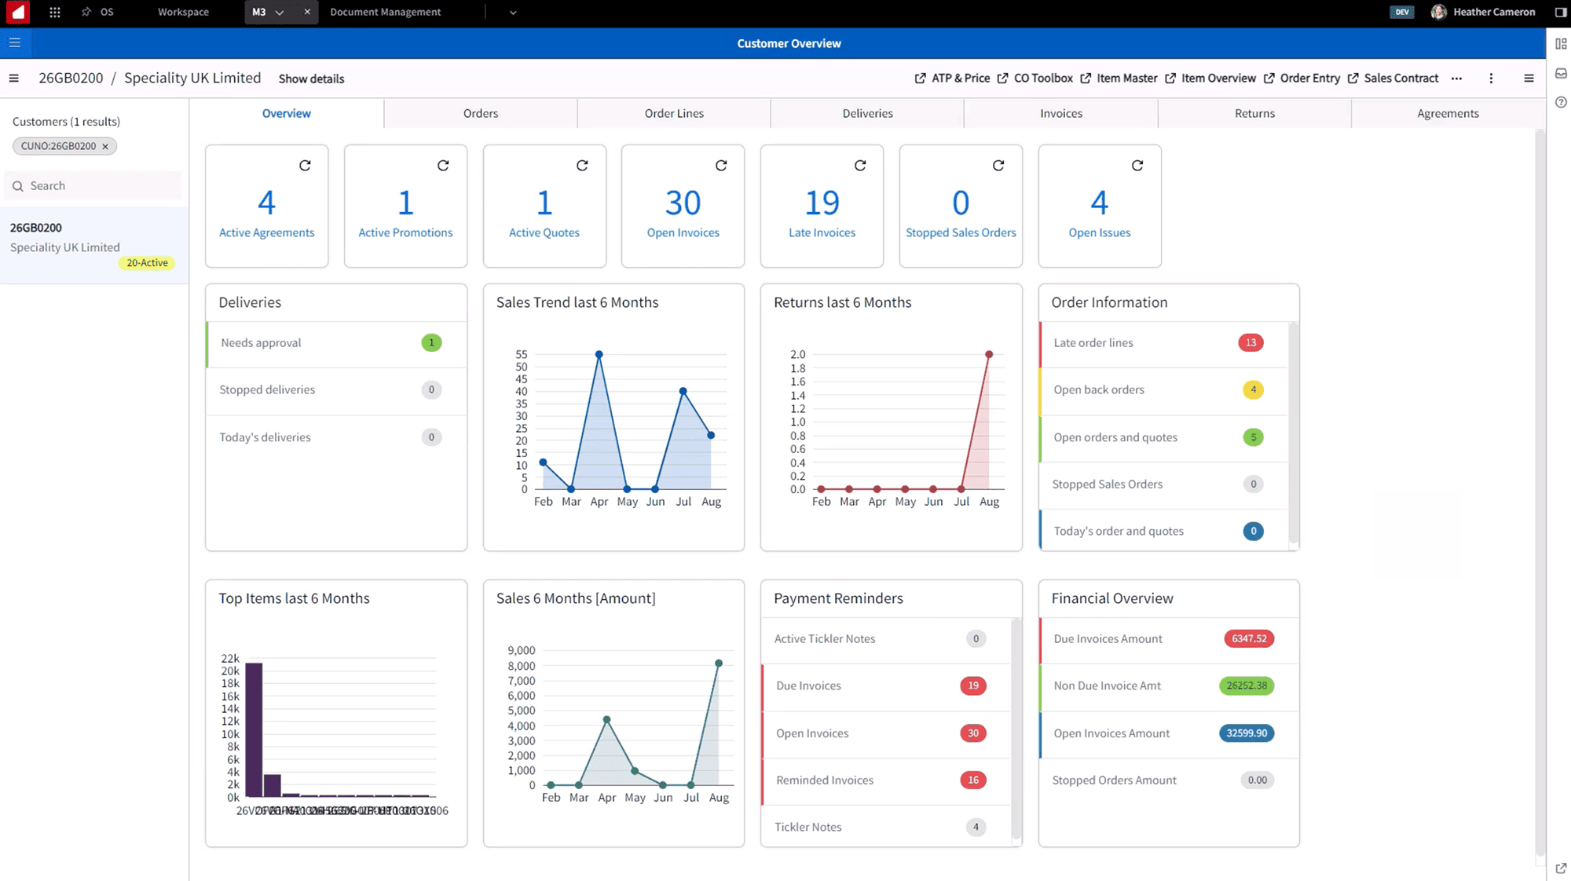Click Show details expander
Image resolution: width=1571 pixels, height=881 pixels.
click(x=311, y=79)
